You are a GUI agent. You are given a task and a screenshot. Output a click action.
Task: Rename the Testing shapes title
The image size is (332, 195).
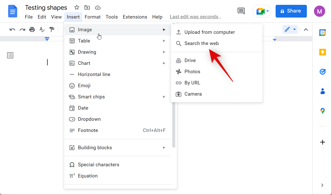tap(46, 8)
